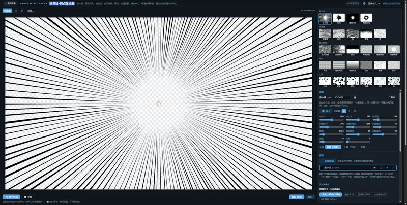Choose the black-background flash preset thumbnail
The image size is (407, 205).
click(353, 19)
